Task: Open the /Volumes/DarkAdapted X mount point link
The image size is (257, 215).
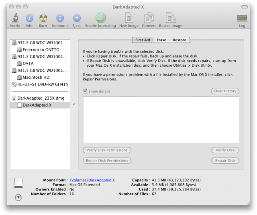Action: (x=92, y=180)
